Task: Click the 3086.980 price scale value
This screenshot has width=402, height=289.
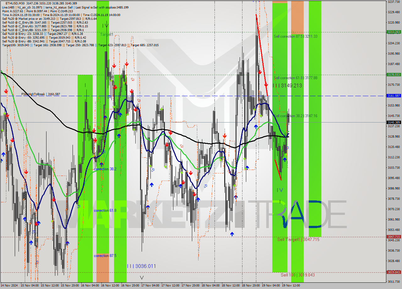Action: click(394, 188)
